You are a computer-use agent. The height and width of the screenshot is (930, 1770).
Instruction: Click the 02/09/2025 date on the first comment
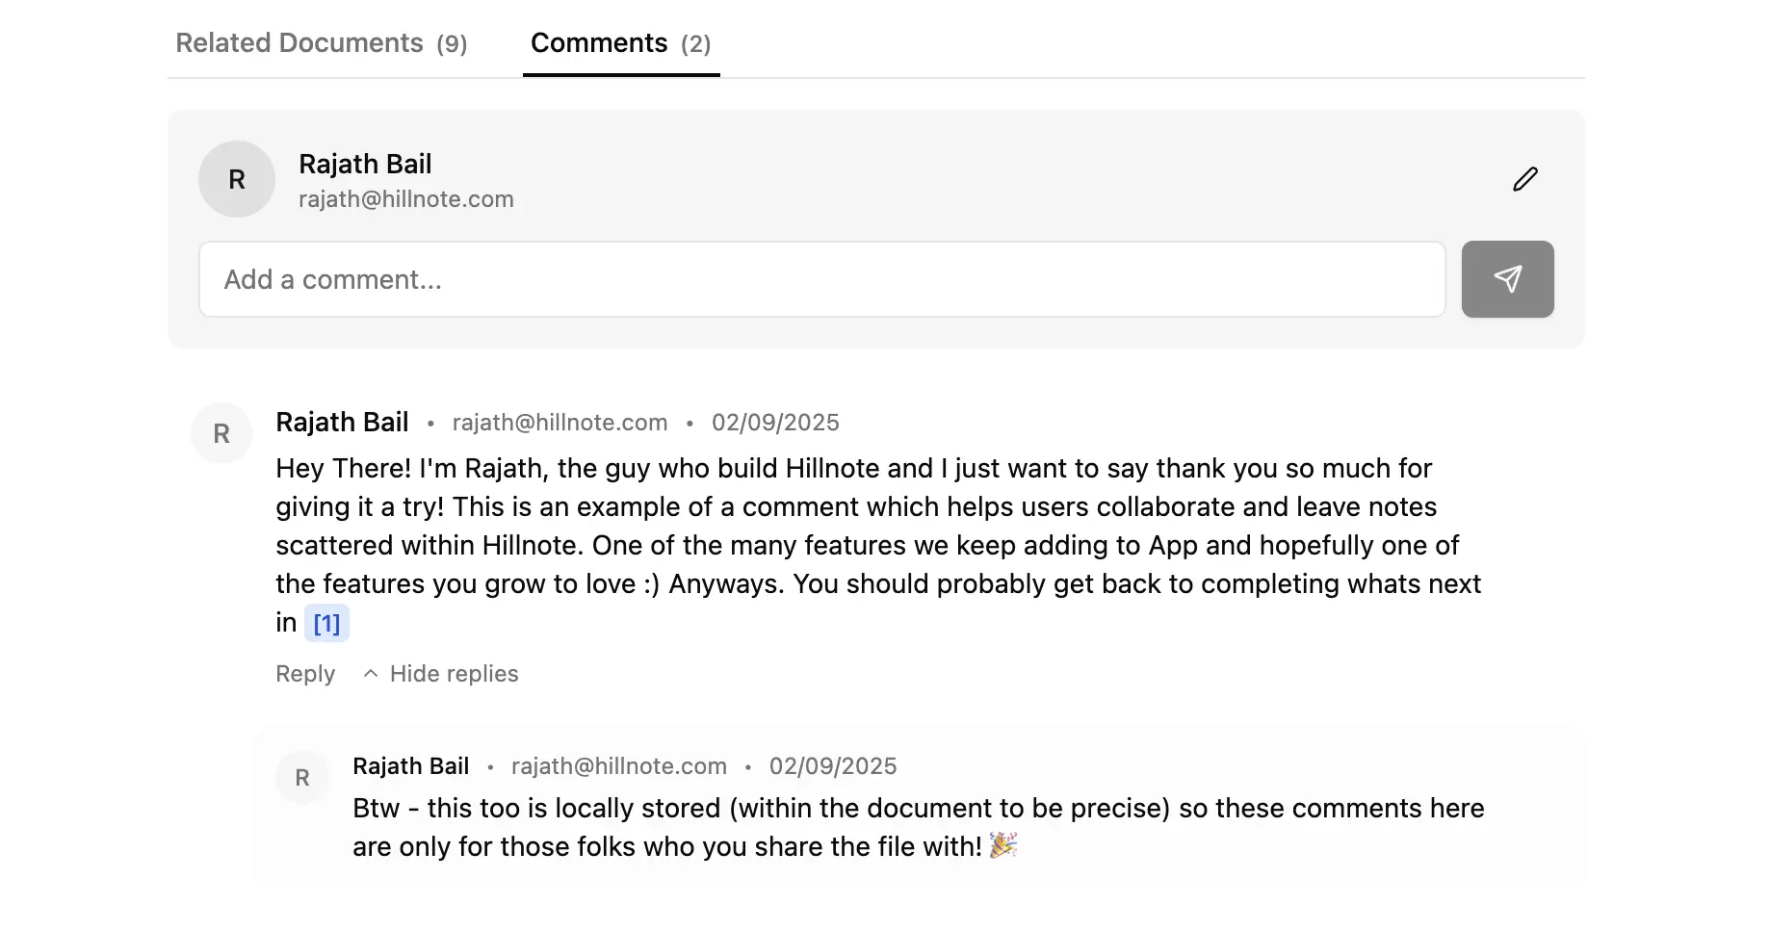click(x=775, y=423)
